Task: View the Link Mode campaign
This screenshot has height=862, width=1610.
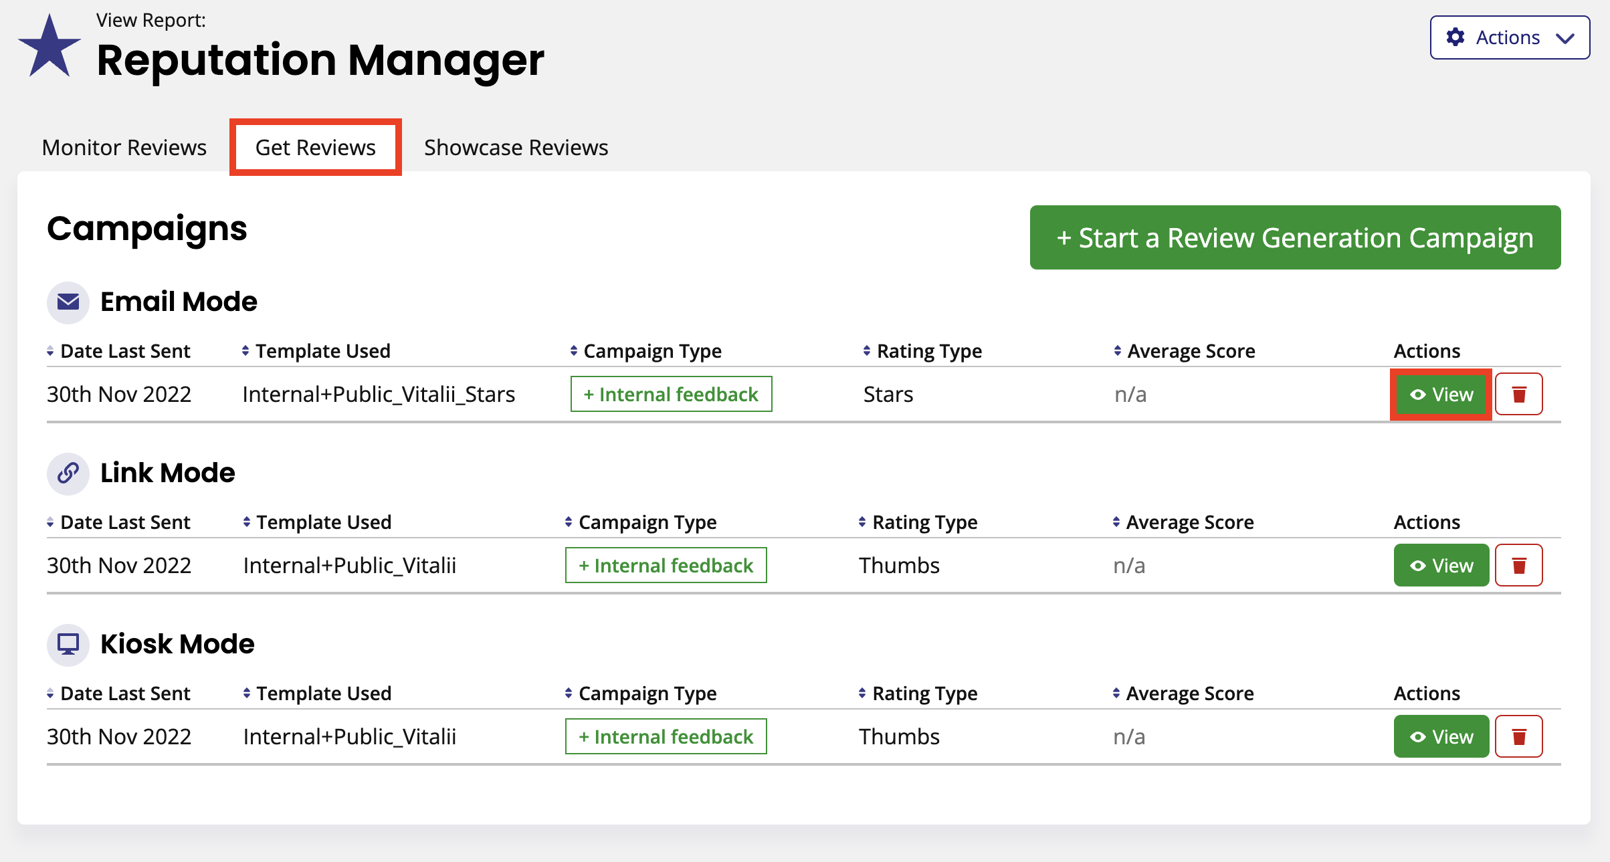Action: click(1441, 565)
